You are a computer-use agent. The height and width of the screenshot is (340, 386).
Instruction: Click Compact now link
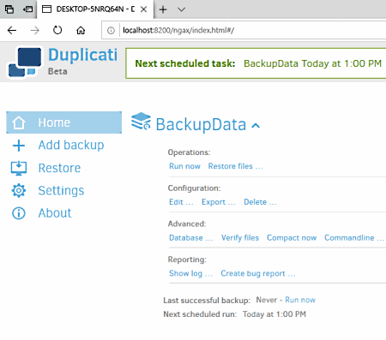(292, 237)
